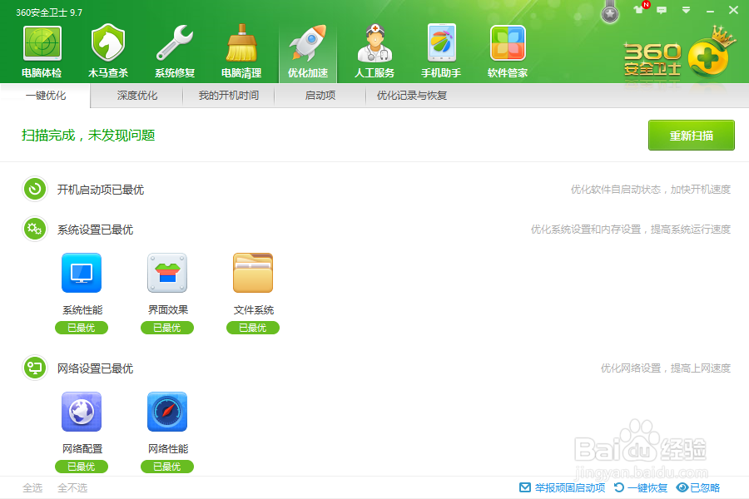Click the 重新扫描 button
This screenshot has height=499, width=749.
tap(692, 135)
